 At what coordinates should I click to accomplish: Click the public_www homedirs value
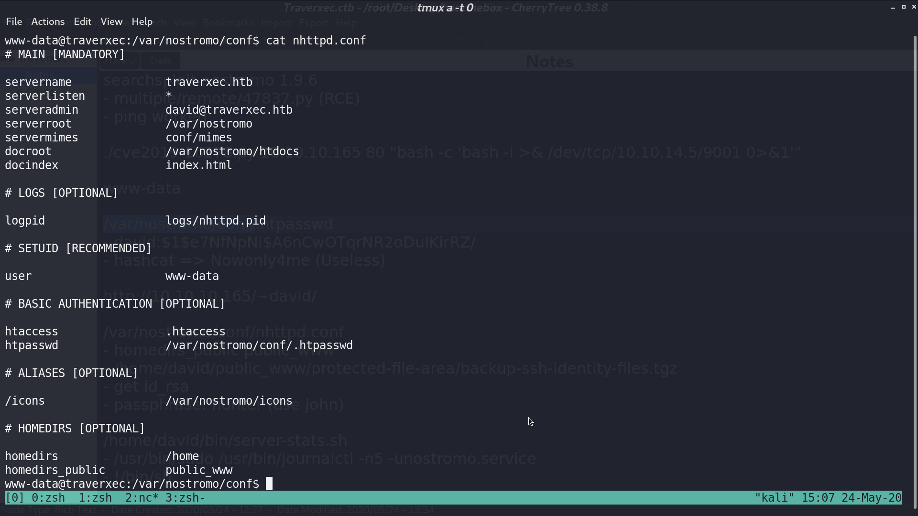[199, 470]
